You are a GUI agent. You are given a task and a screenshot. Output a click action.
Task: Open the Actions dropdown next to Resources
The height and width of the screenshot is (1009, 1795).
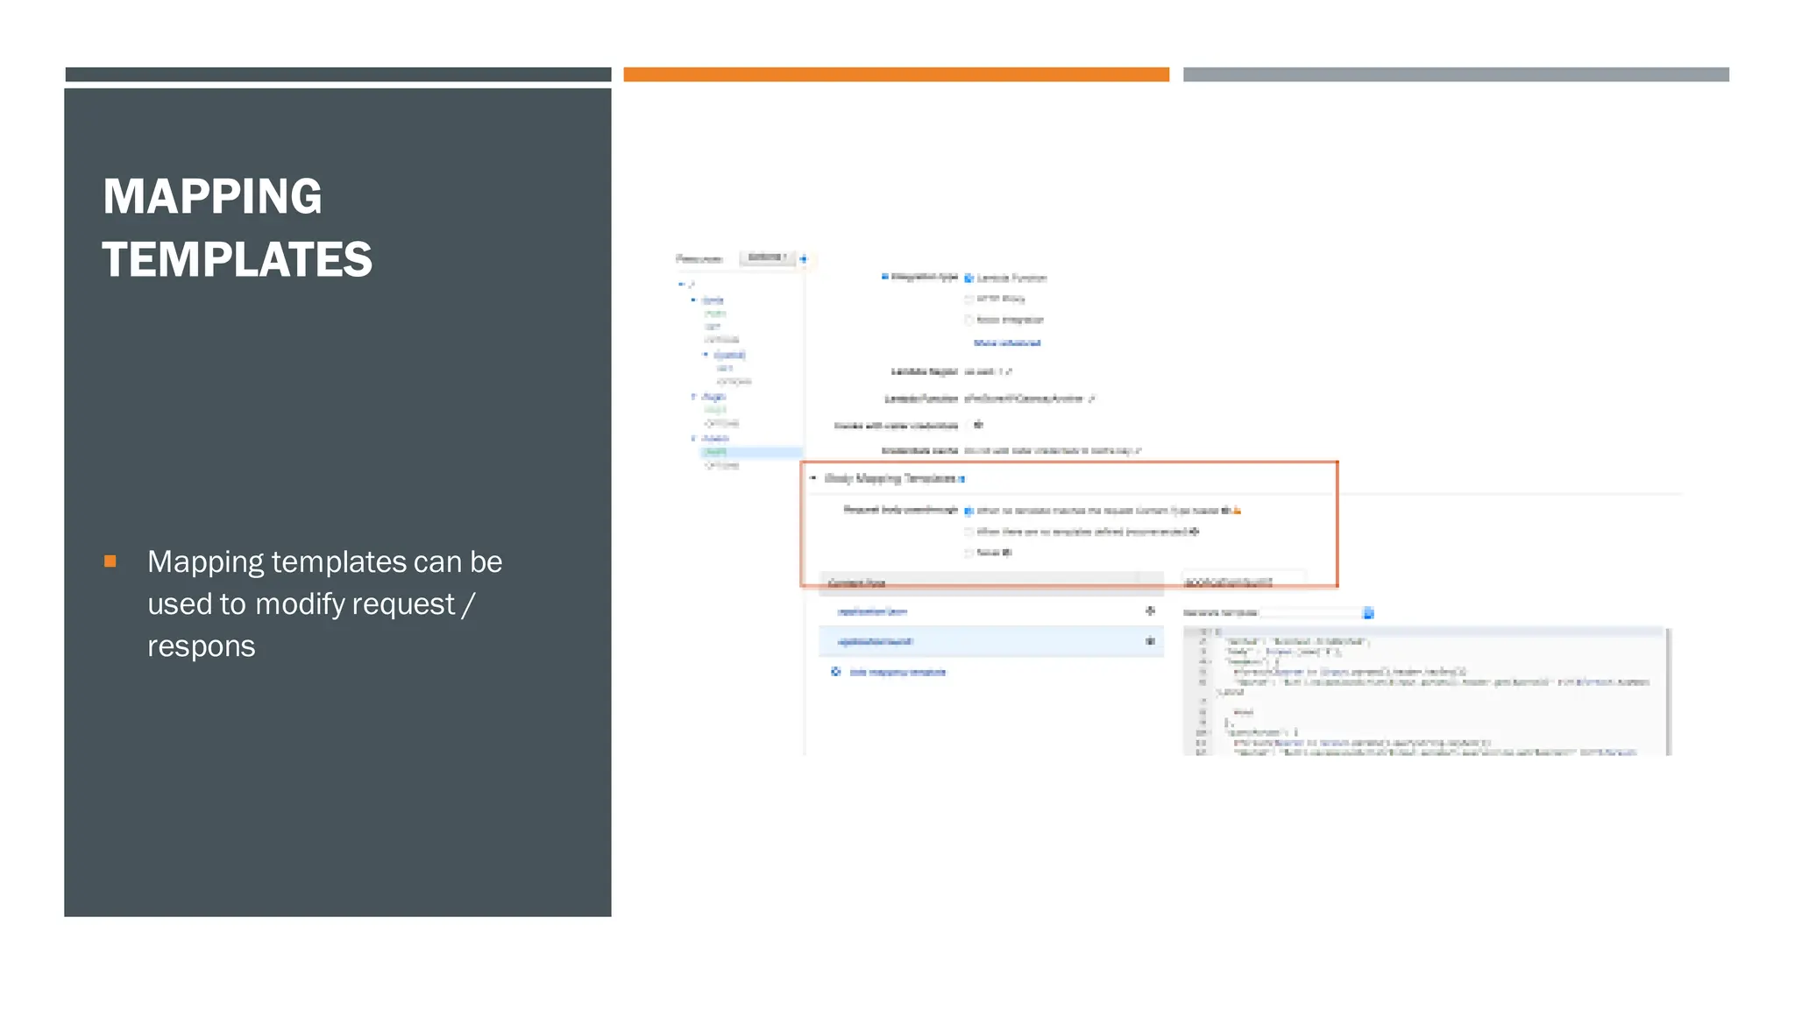(768, 258)
